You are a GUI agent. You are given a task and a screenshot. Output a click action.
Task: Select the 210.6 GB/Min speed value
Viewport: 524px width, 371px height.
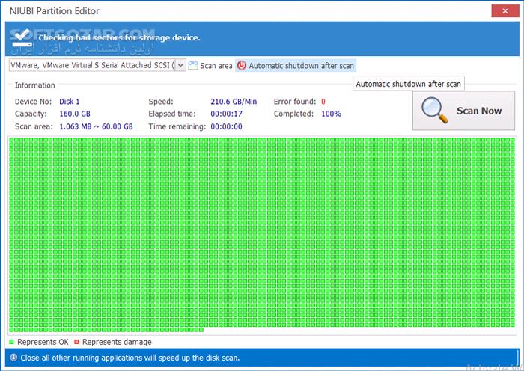[x=234, y=102]
